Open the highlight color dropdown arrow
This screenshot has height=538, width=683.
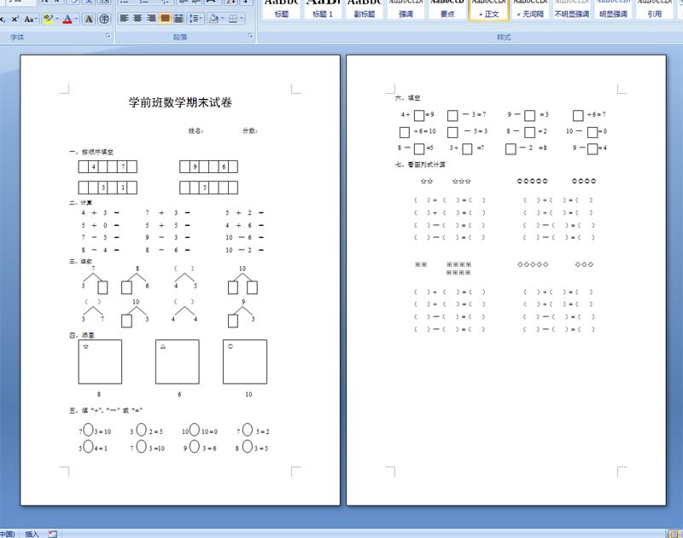(57, 19)
